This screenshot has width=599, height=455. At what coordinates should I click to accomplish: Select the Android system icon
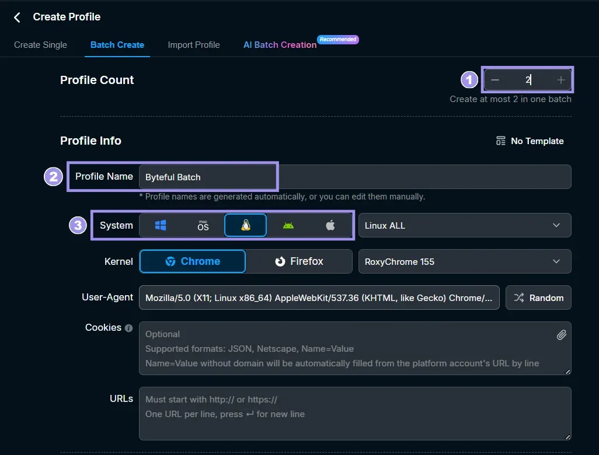pyautogui.click(x=288, y=225)
